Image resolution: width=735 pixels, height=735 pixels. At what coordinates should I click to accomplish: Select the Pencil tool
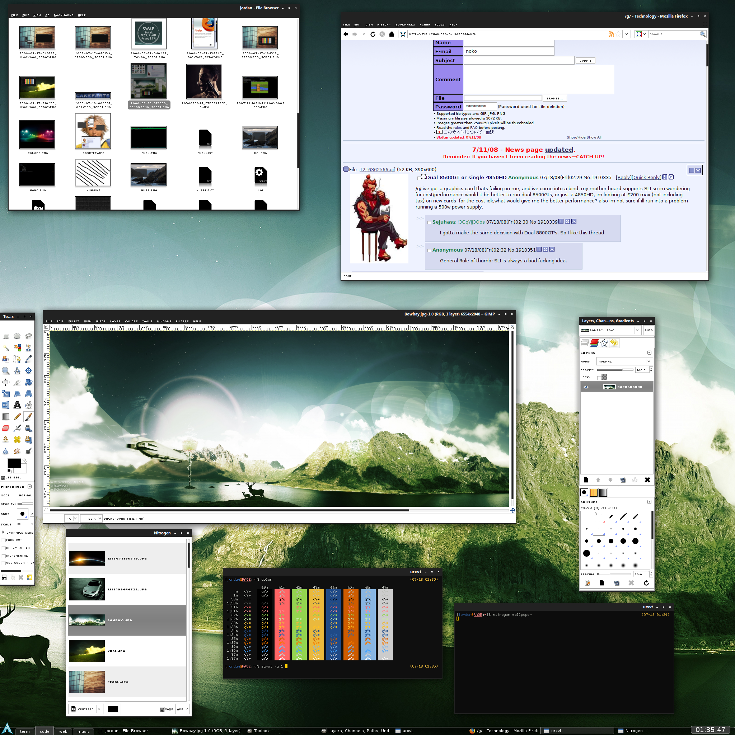coord(17,417)
